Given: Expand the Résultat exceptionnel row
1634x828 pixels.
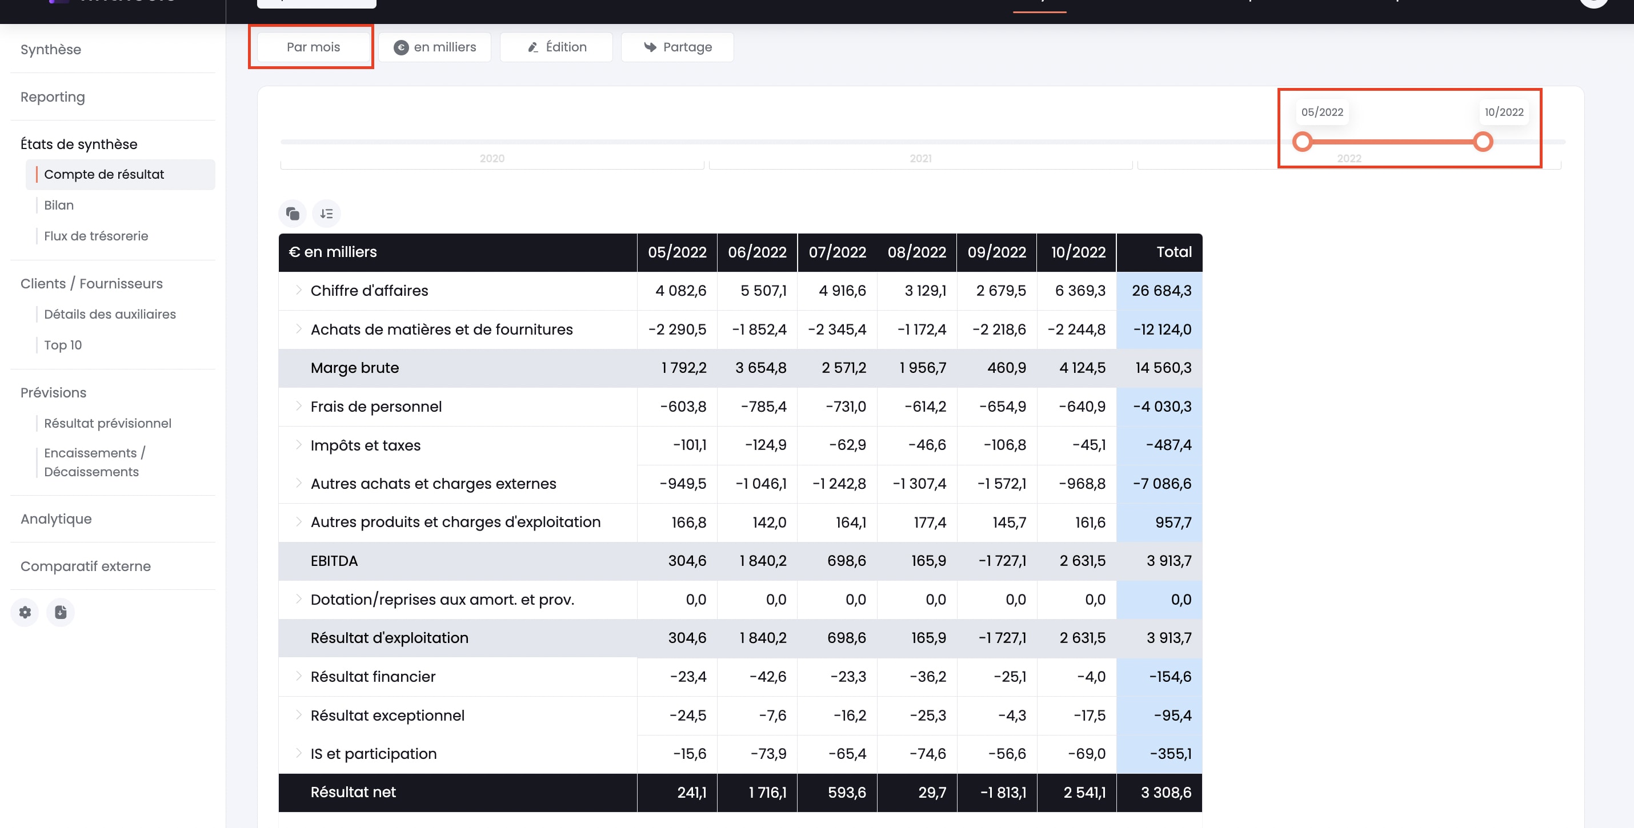Looking at the screenshot, I should tap(299, 715).
